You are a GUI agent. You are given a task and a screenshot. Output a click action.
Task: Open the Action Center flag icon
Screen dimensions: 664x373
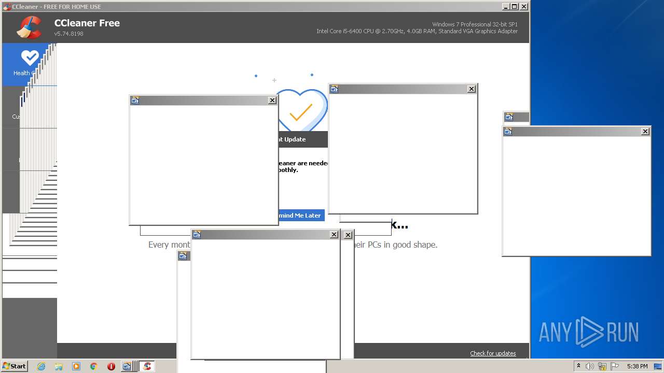coord(614,366)
